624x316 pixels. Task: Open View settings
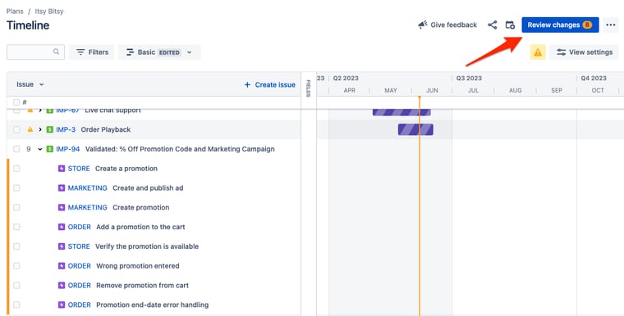(585, 52)
